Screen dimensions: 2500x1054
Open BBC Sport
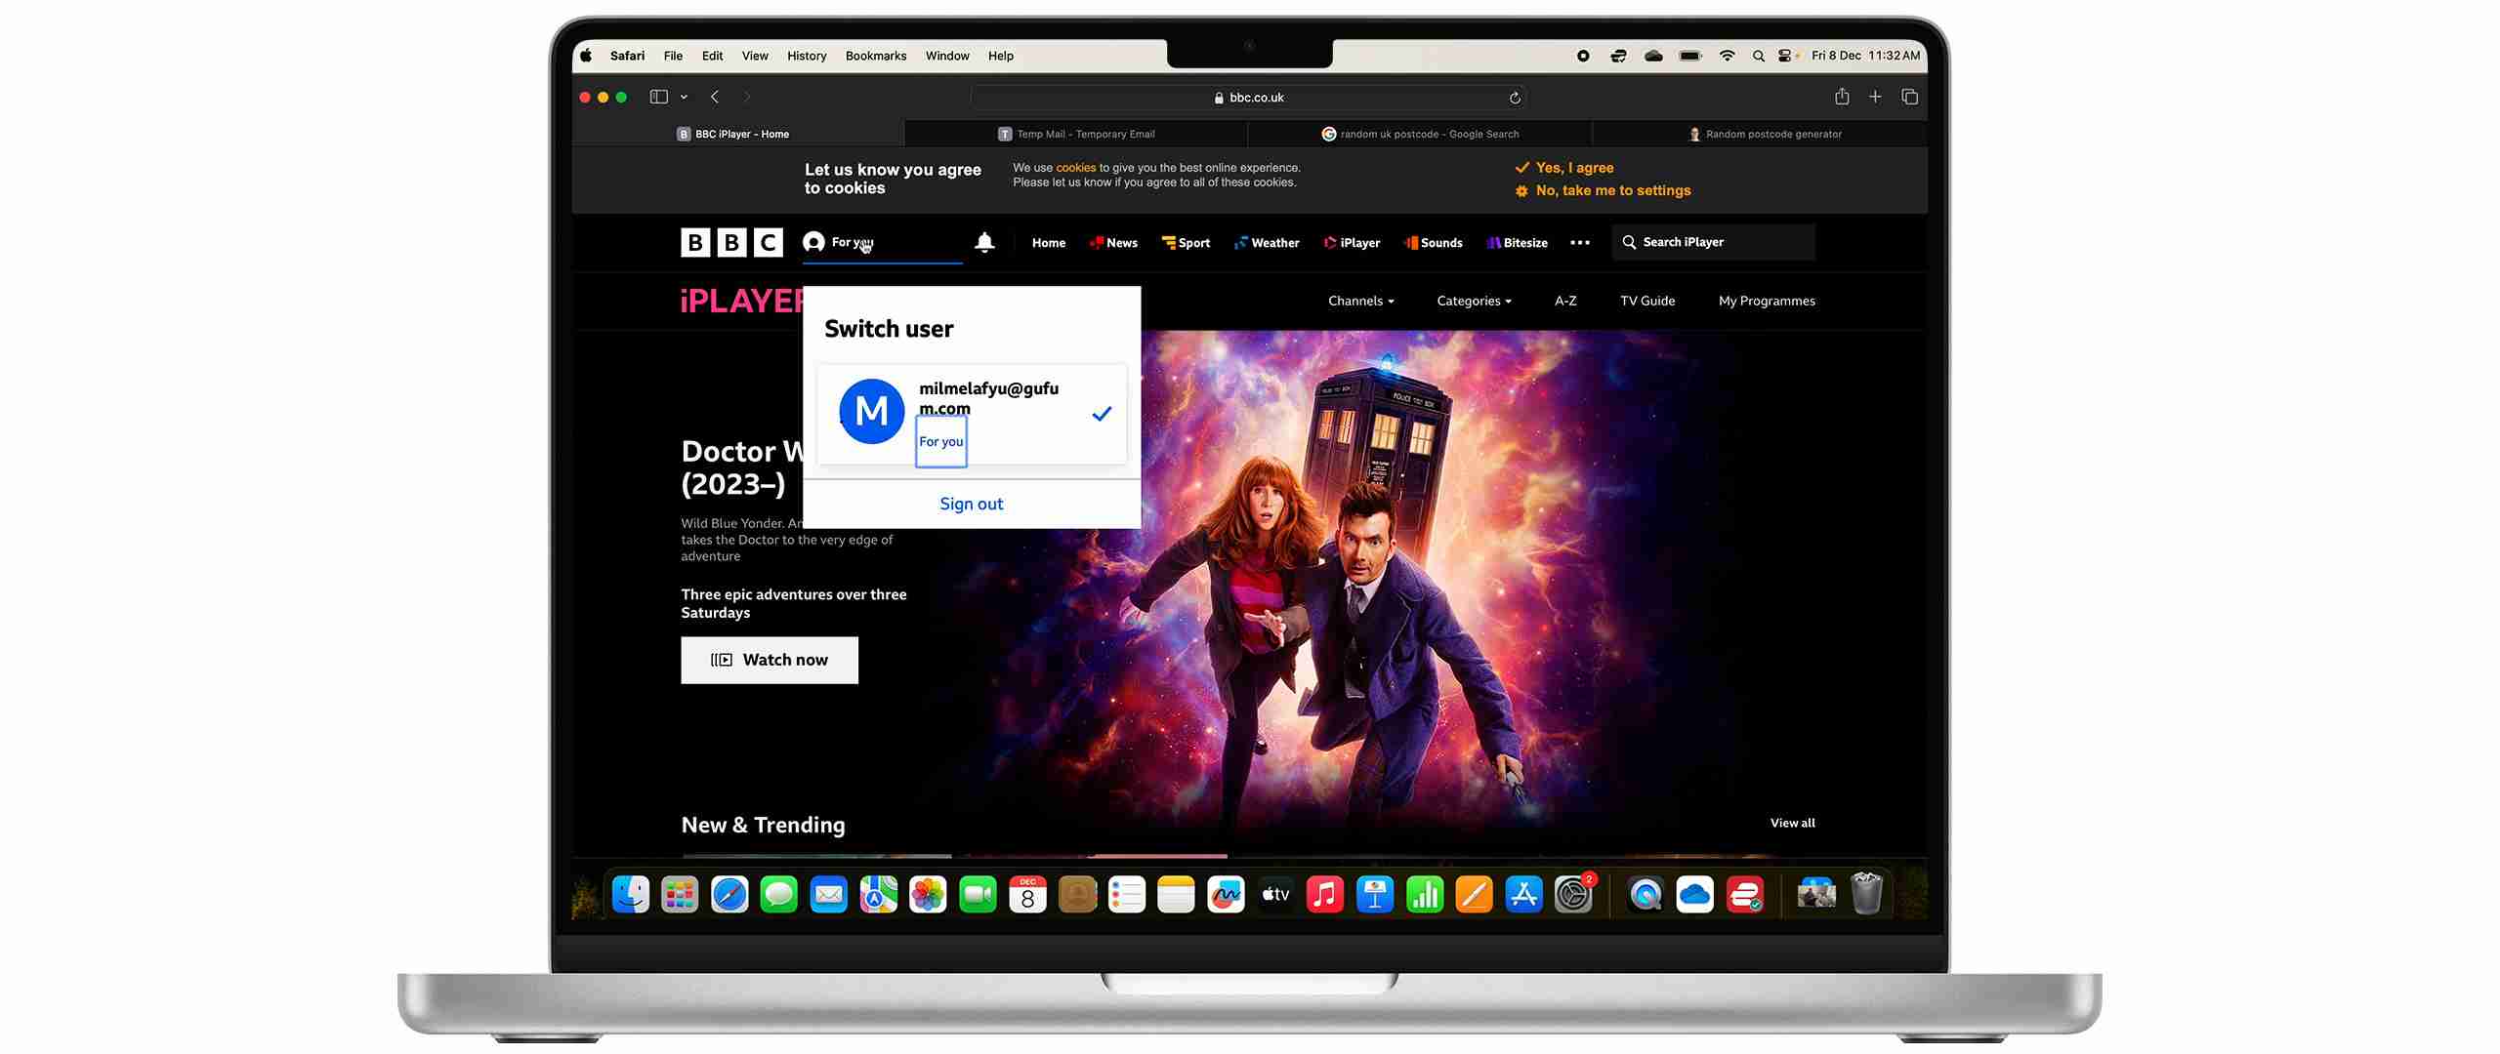tap(1186, 243)
